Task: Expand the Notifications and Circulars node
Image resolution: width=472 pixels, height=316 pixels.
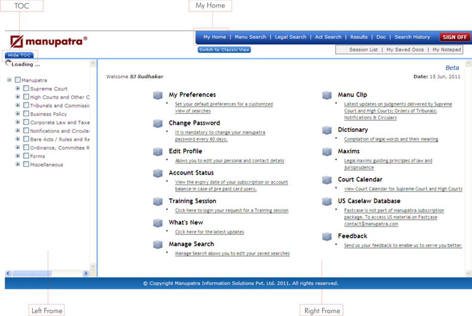Action: coord(18,131)
